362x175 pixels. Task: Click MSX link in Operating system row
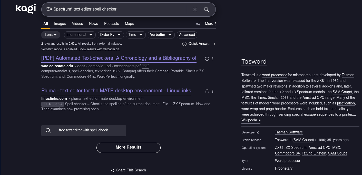[x=336, y=148]
